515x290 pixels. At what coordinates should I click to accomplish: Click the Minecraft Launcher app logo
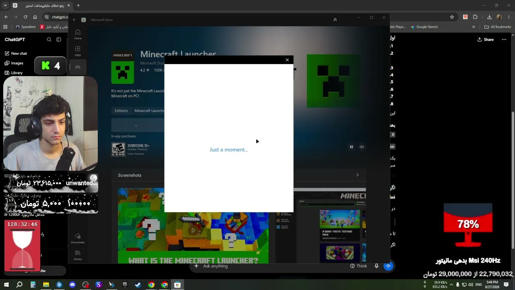[x=123, y=66]
